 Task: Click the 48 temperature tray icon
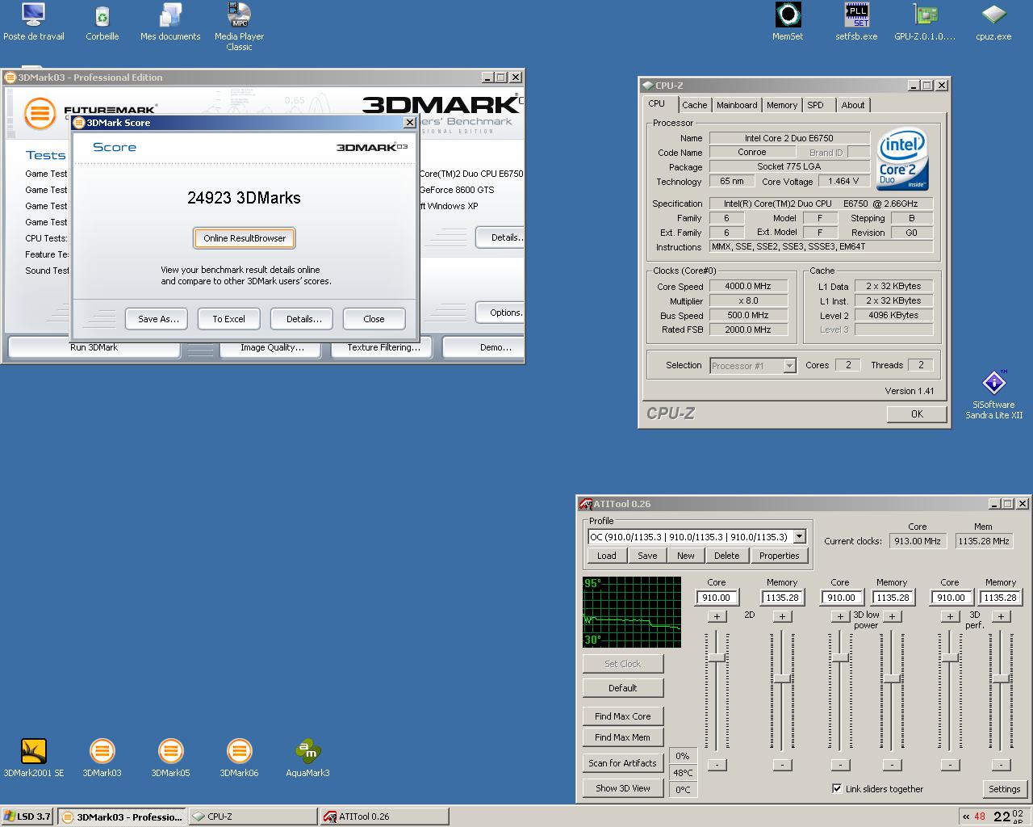(980, 817)
